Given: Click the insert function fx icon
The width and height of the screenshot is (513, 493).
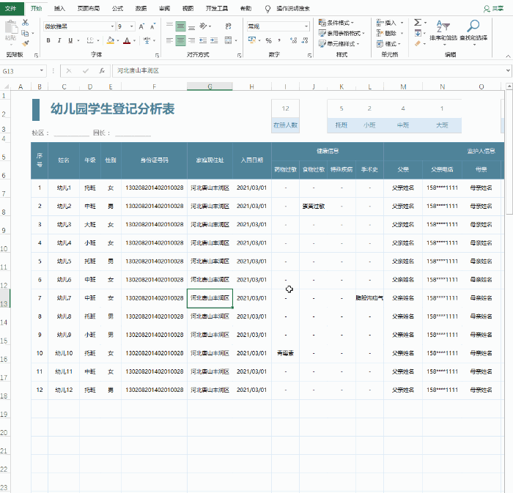Looking at the screenshot, I should coord(102,70).
